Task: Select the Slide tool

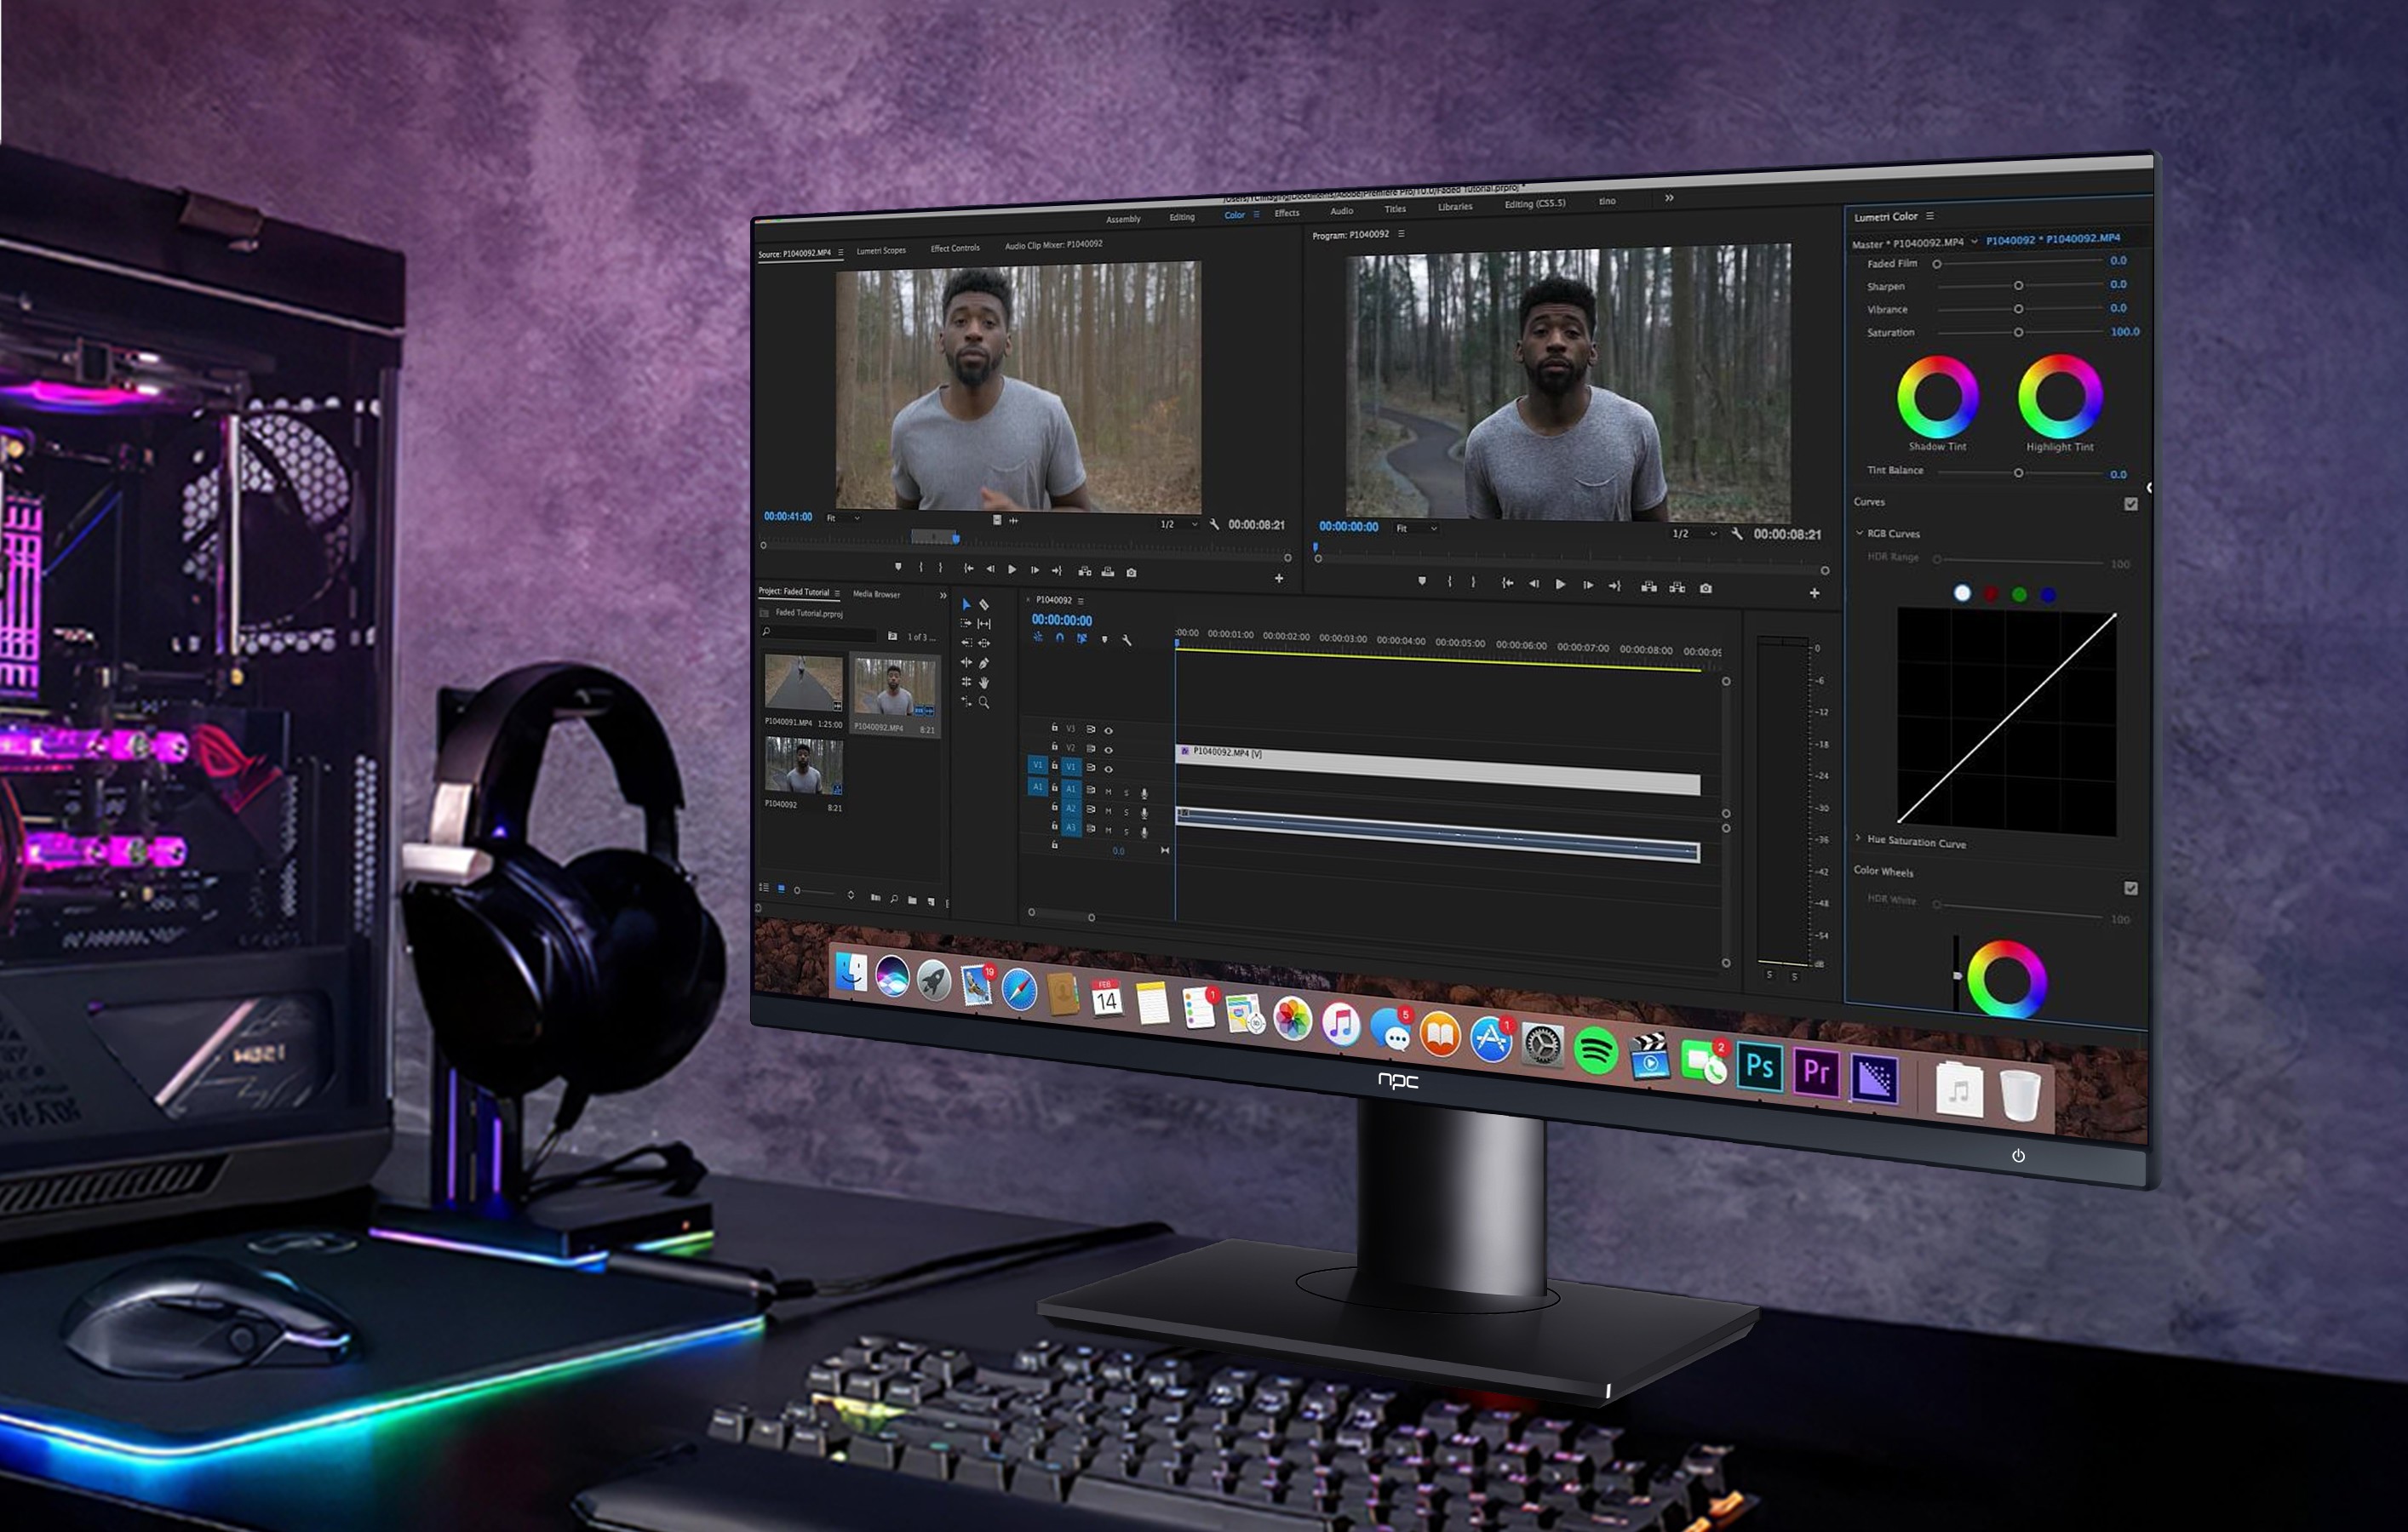Action: tap(984, 643)
